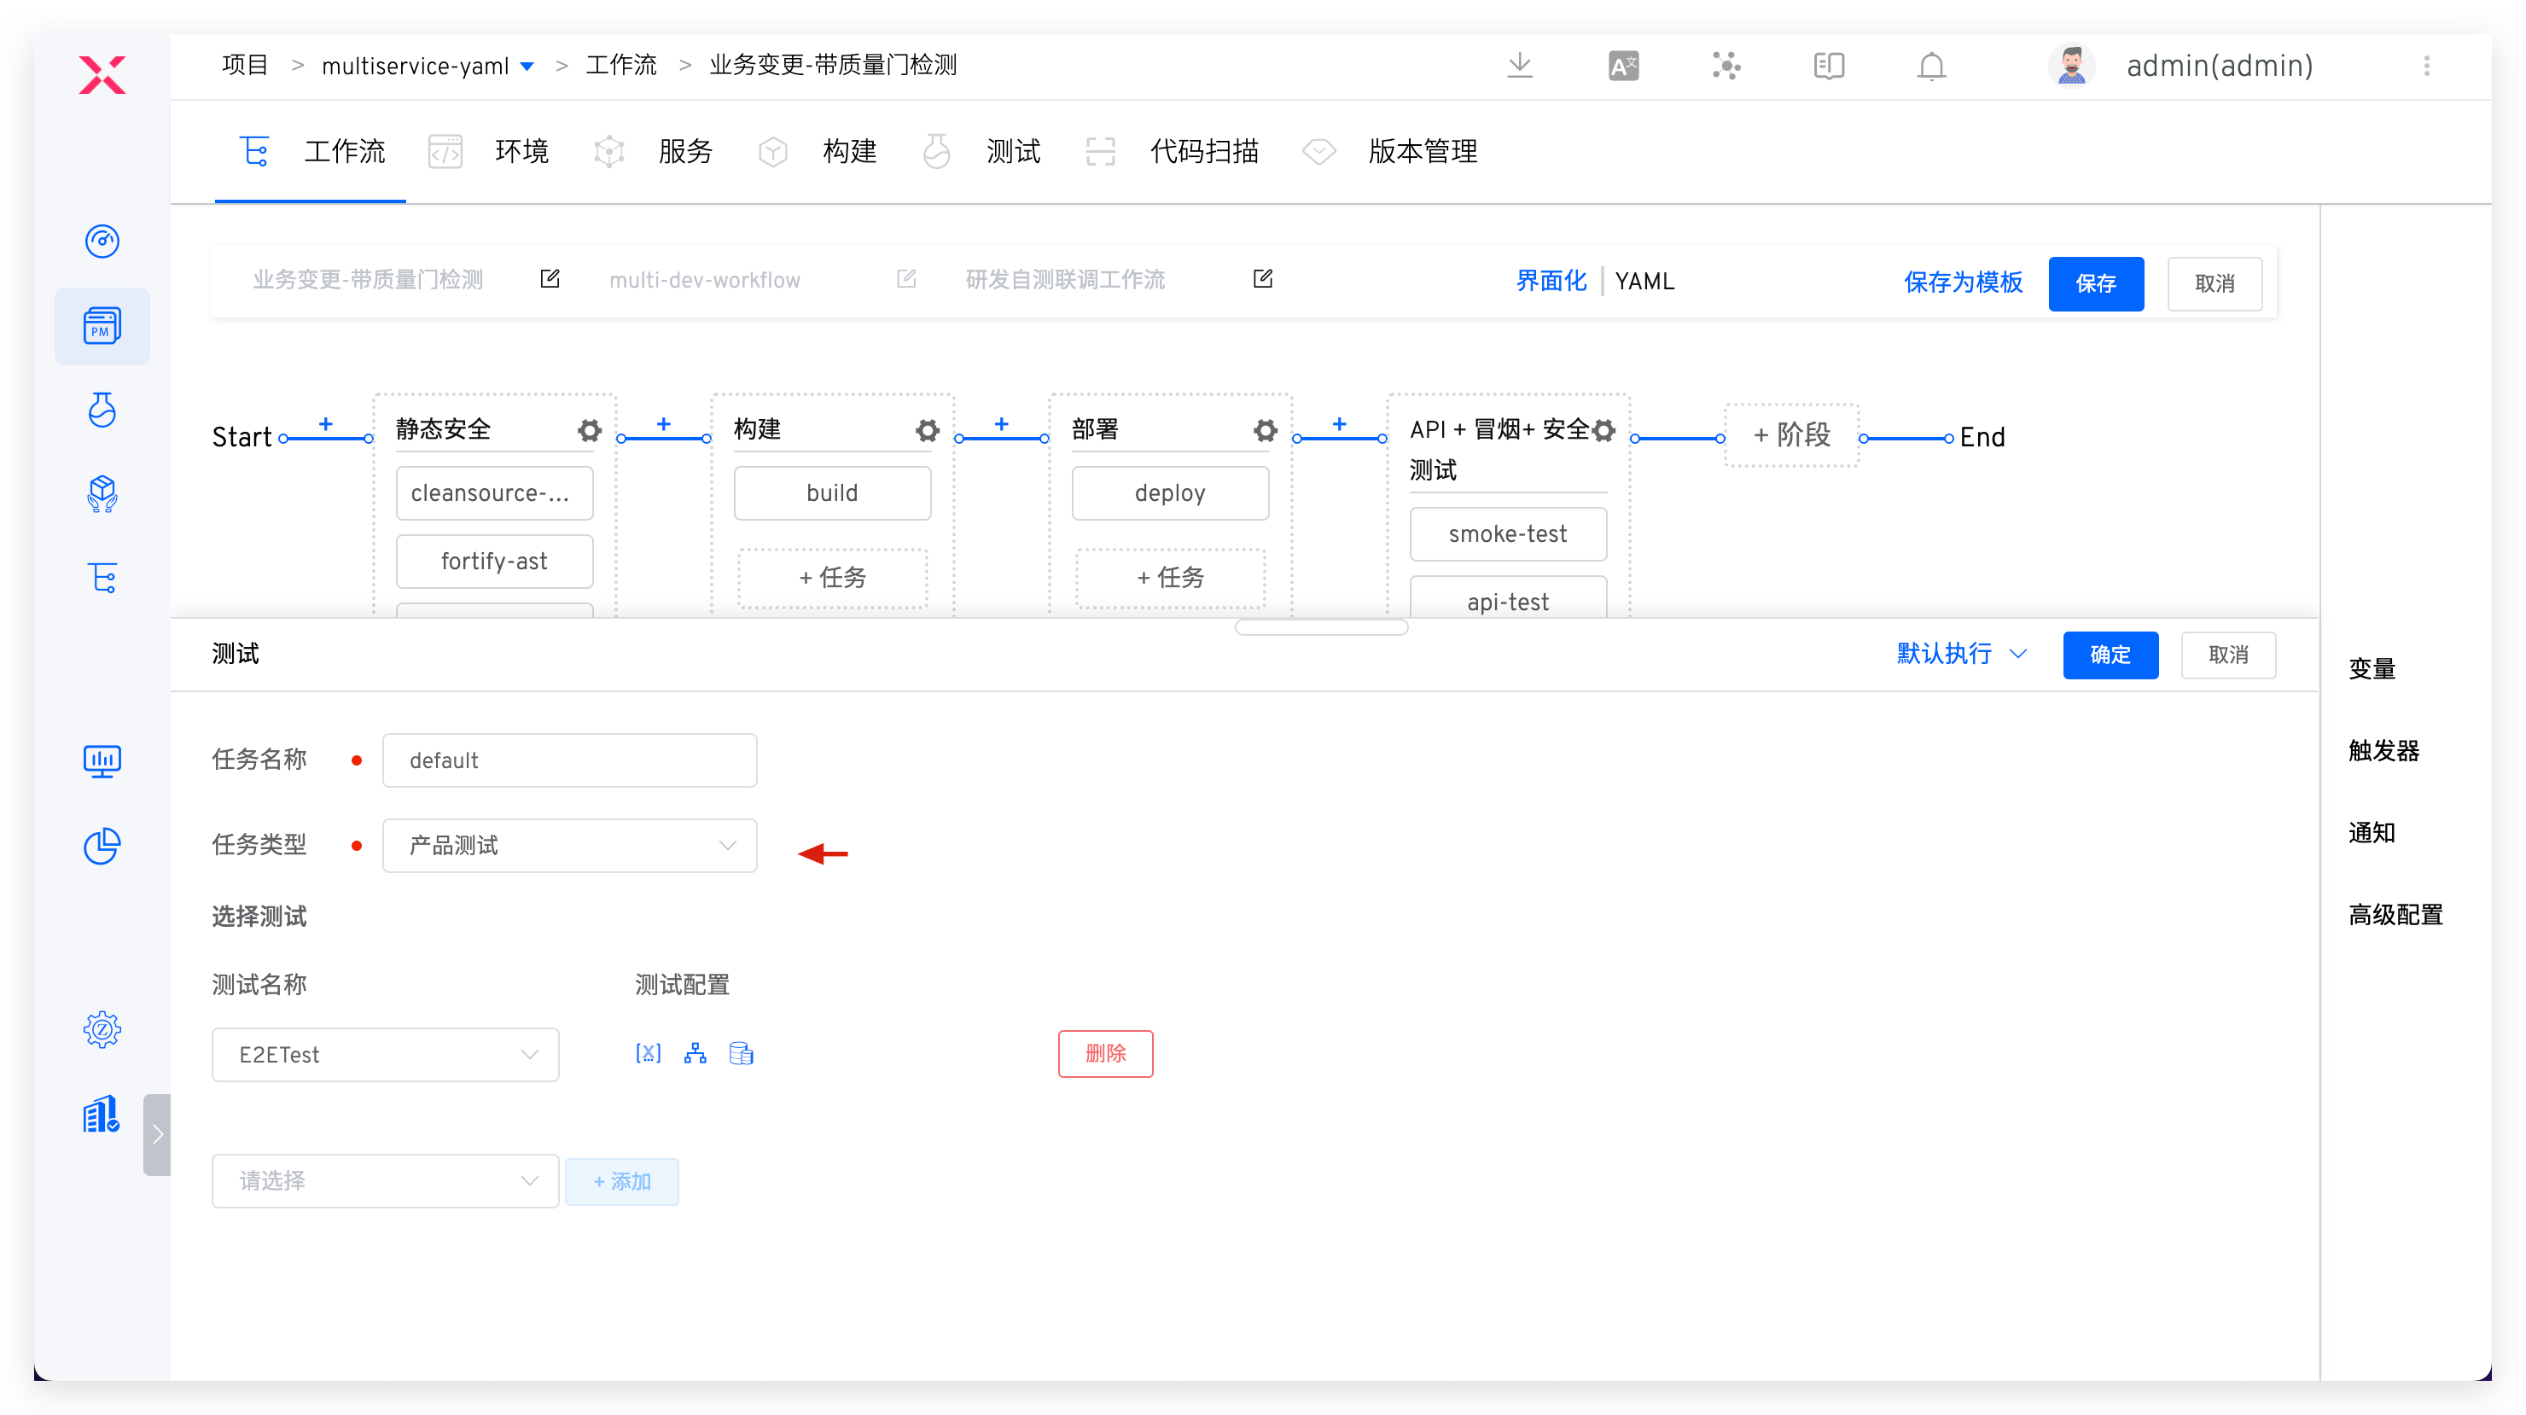Open the database icon in test config row
This screenshot has width=2526, height=1415.
pos(741,1053)
